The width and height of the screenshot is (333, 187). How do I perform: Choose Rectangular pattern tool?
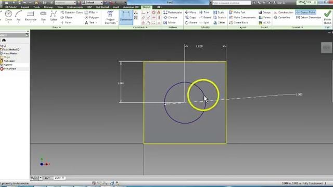pos(172,12)
